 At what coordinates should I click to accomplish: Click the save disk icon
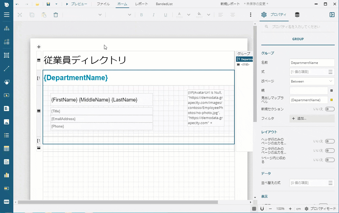click(48, 4)
